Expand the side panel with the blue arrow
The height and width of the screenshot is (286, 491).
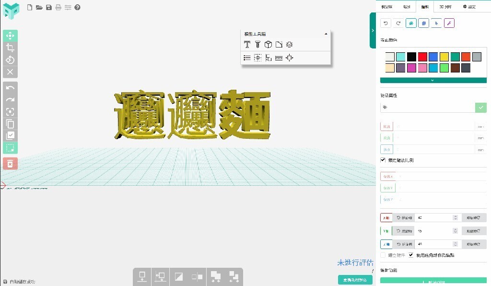373,30
